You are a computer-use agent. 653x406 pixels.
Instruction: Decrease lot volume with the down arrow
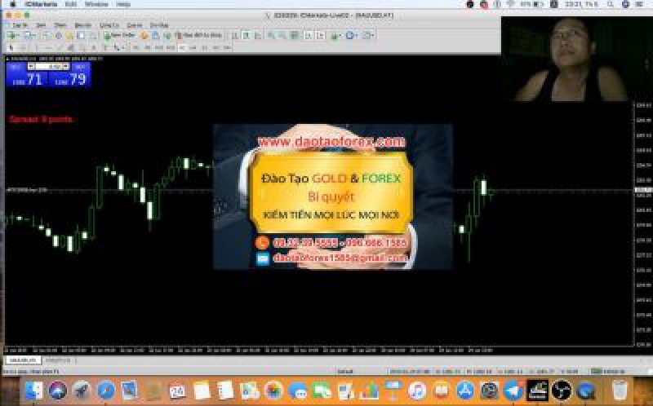coord(31,67)
